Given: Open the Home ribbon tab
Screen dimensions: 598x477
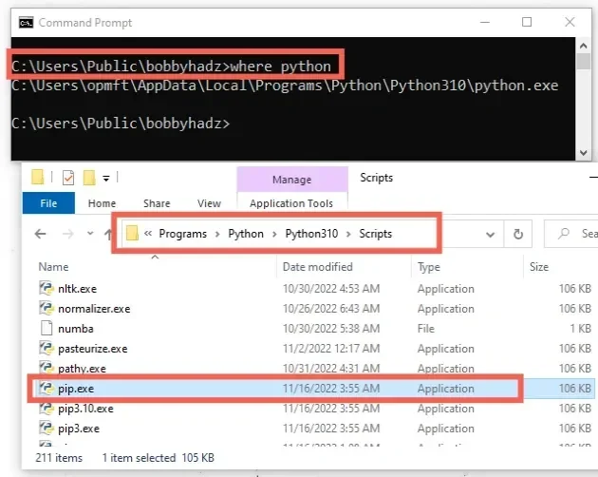Looking at the screenshot, I should click(102, 203).
